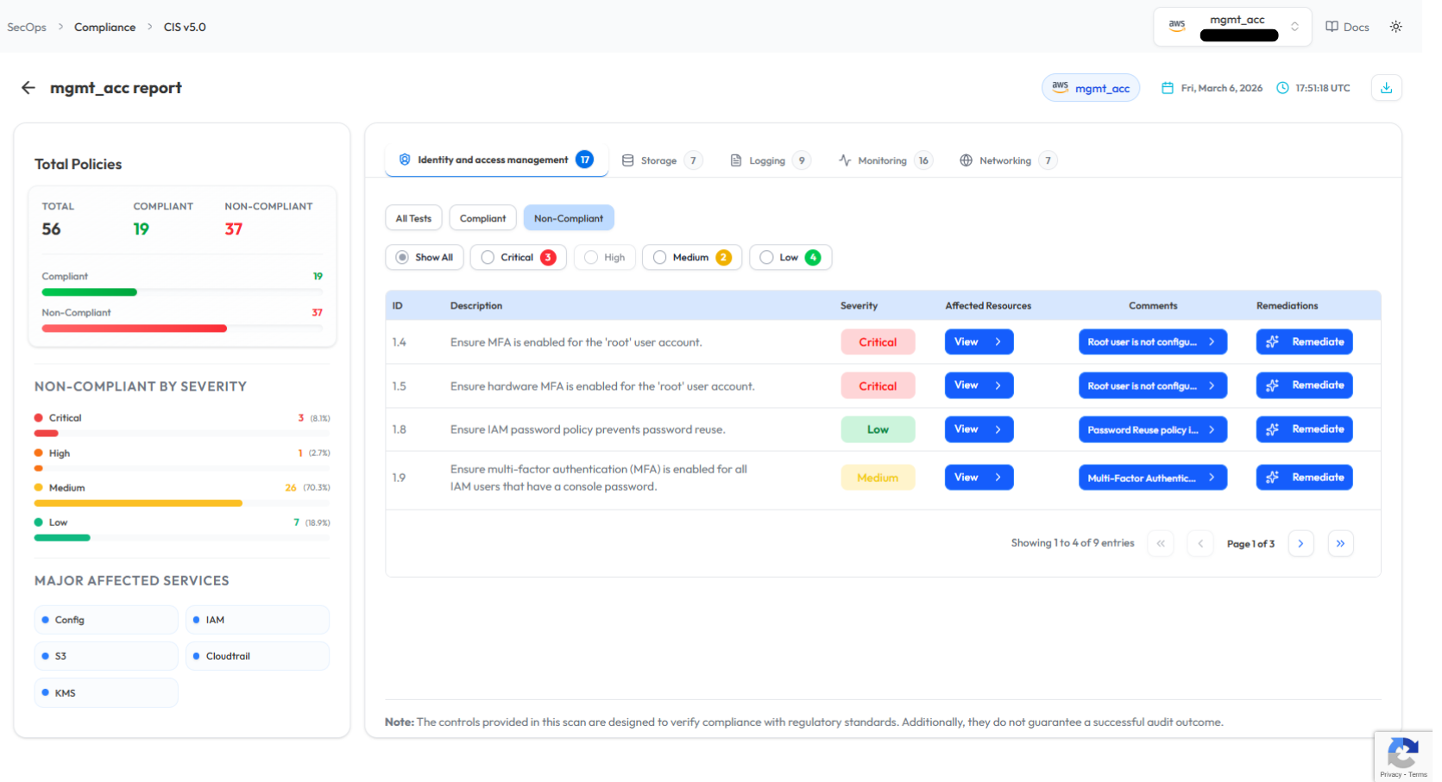Go to the next page arrow
Image resolution: width=1442 pixels, height=782 pixels.
click(1300, 543)
